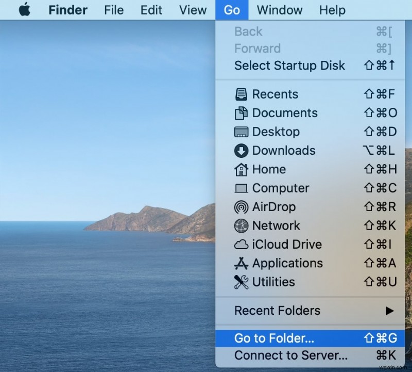The image size is (412, 372).
Task: Click the Recents icon in the Go menu
Action: pyautogui.click(x=241, y=94)
